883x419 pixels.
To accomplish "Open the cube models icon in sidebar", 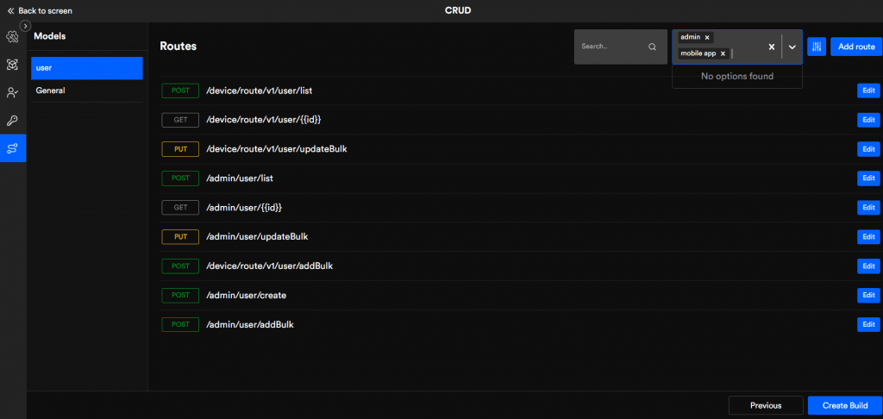I will point(12,65).
